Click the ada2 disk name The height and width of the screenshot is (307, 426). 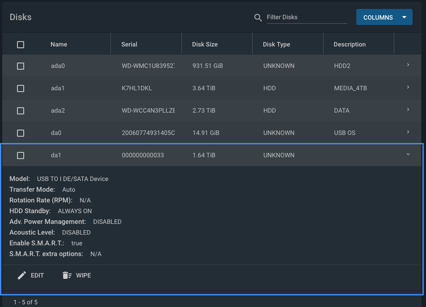tap(58, 110)
